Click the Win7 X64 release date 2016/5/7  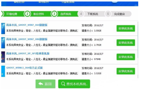[99, 25]
